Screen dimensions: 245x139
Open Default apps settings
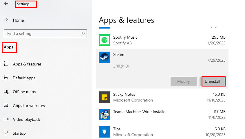point(24,78)
